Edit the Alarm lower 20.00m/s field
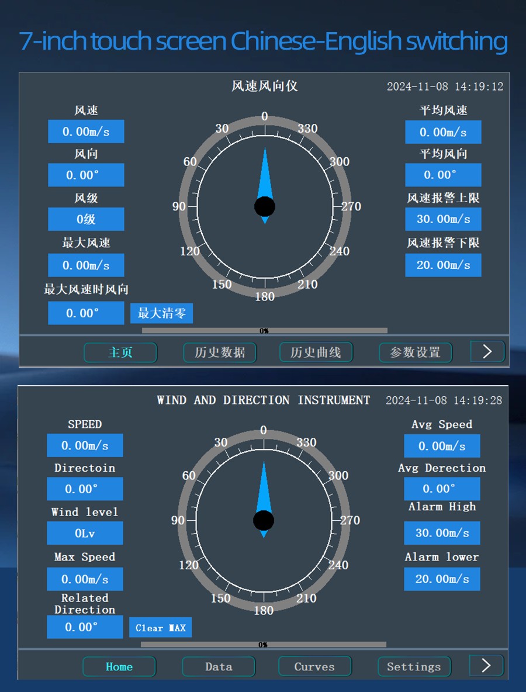 442,579
